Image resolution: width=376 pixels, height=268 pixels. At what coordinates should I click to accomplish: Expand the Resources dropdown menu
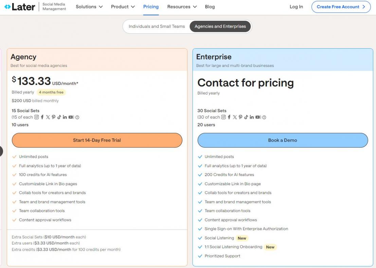point(182,7)
